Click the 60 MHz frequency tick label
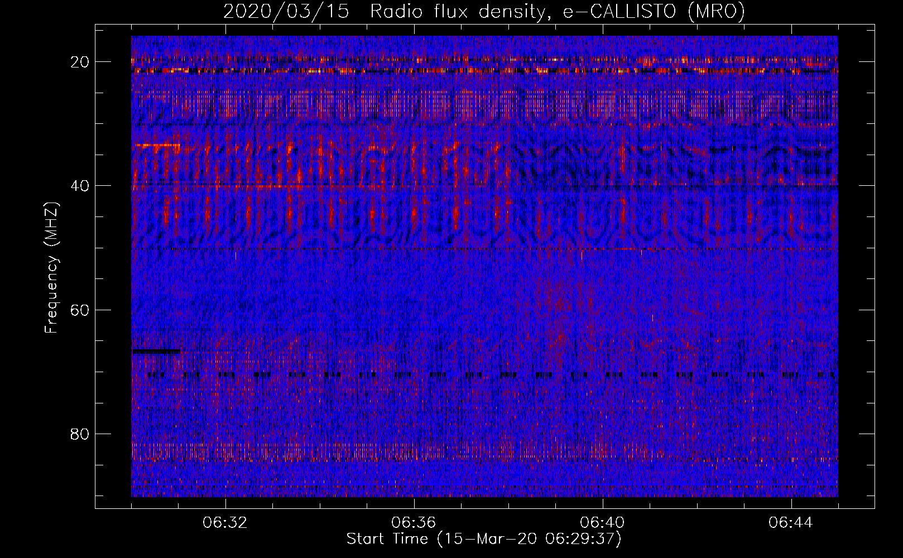 (x=80, y=310)
